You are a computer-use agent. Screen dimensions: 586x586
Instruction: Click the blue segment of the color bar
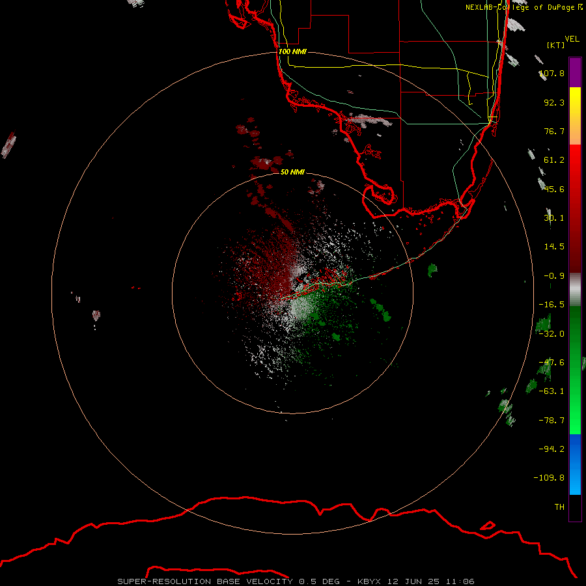click(575, 464)
